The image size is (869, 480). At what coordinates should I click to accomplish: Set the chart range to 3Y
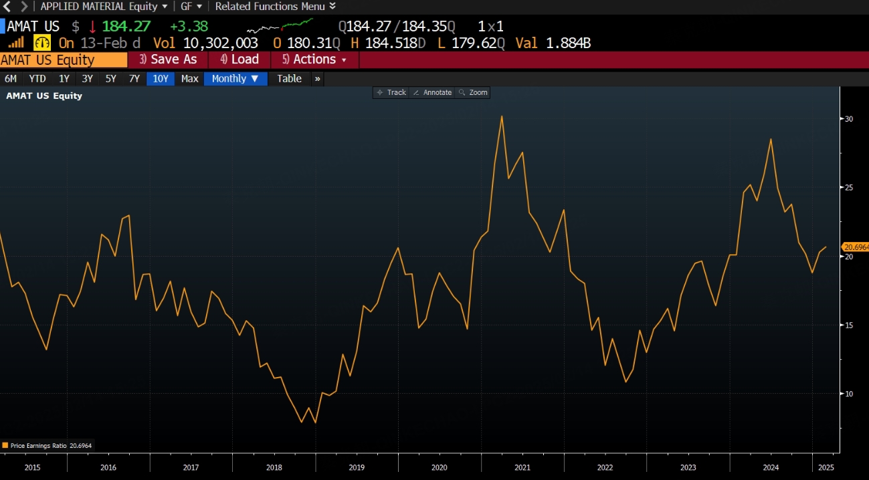88,78
